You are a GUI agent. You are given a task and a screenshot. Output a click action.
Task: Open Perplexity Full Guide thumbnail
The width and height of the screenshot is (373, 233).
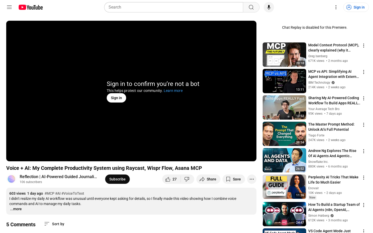point(284,187)
